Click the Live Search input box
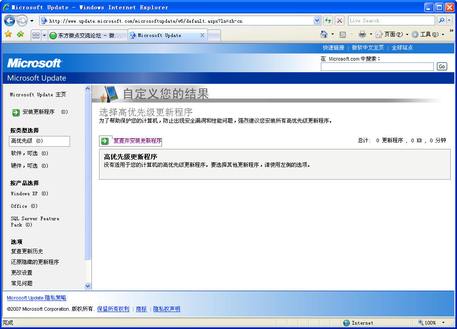 click(391, 21)
